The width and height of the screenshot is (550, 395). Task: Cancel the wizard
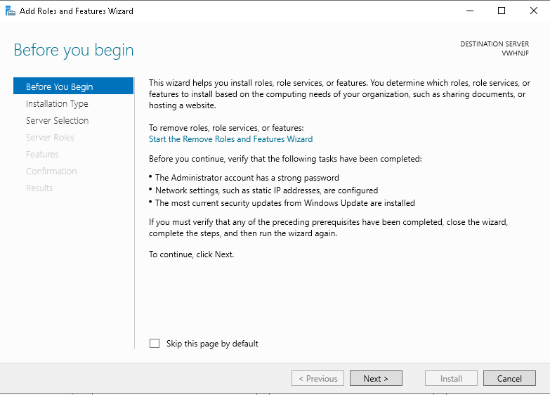(x=509, y=378)
